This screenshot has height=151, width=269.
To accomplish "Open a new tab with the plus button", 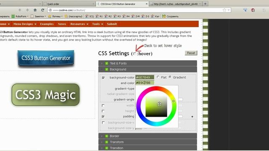I will (x=205, y=4).
